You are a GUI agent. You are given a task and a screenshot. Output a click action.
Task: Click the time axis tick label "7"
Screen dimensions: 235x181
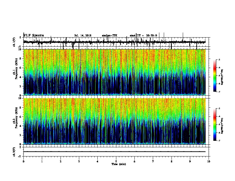[x=153, y=161]
